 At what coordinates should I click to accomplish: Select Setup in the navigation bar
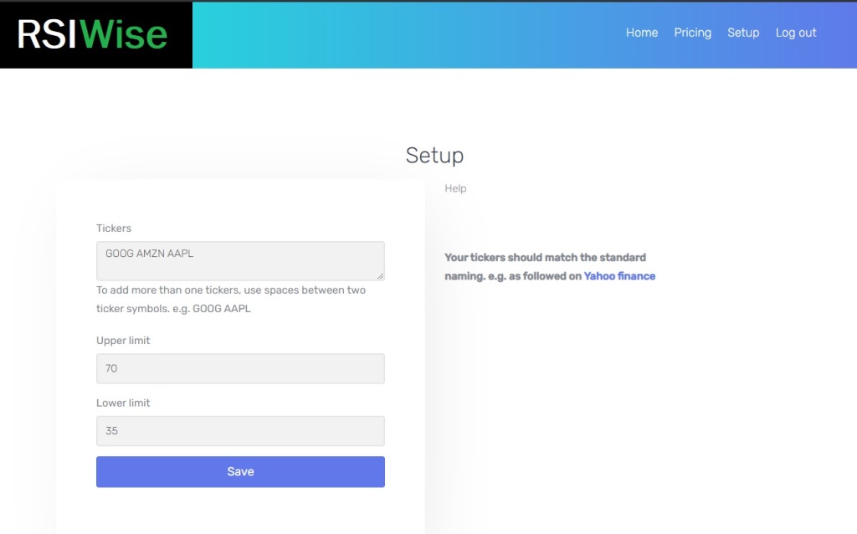(x=743, y=33)
